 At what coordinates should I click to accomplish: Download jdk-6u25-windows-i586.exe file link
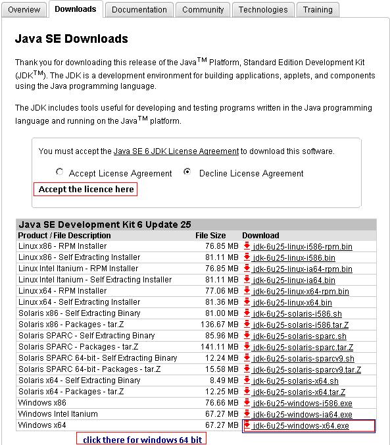[x=303, y=404]
